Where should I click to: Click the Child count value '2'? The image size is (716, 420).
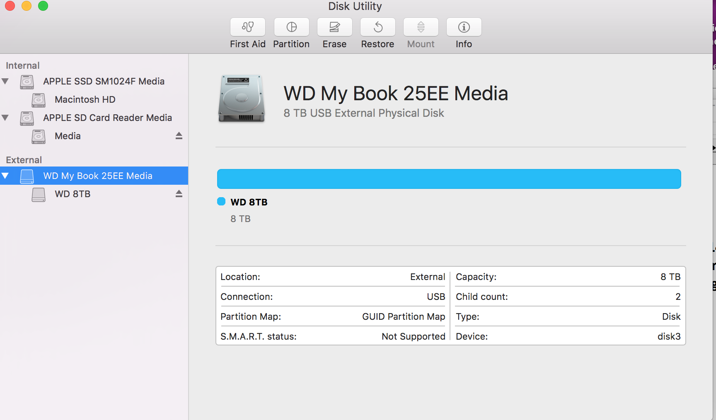pyautogui.click(x=678, y=297)
